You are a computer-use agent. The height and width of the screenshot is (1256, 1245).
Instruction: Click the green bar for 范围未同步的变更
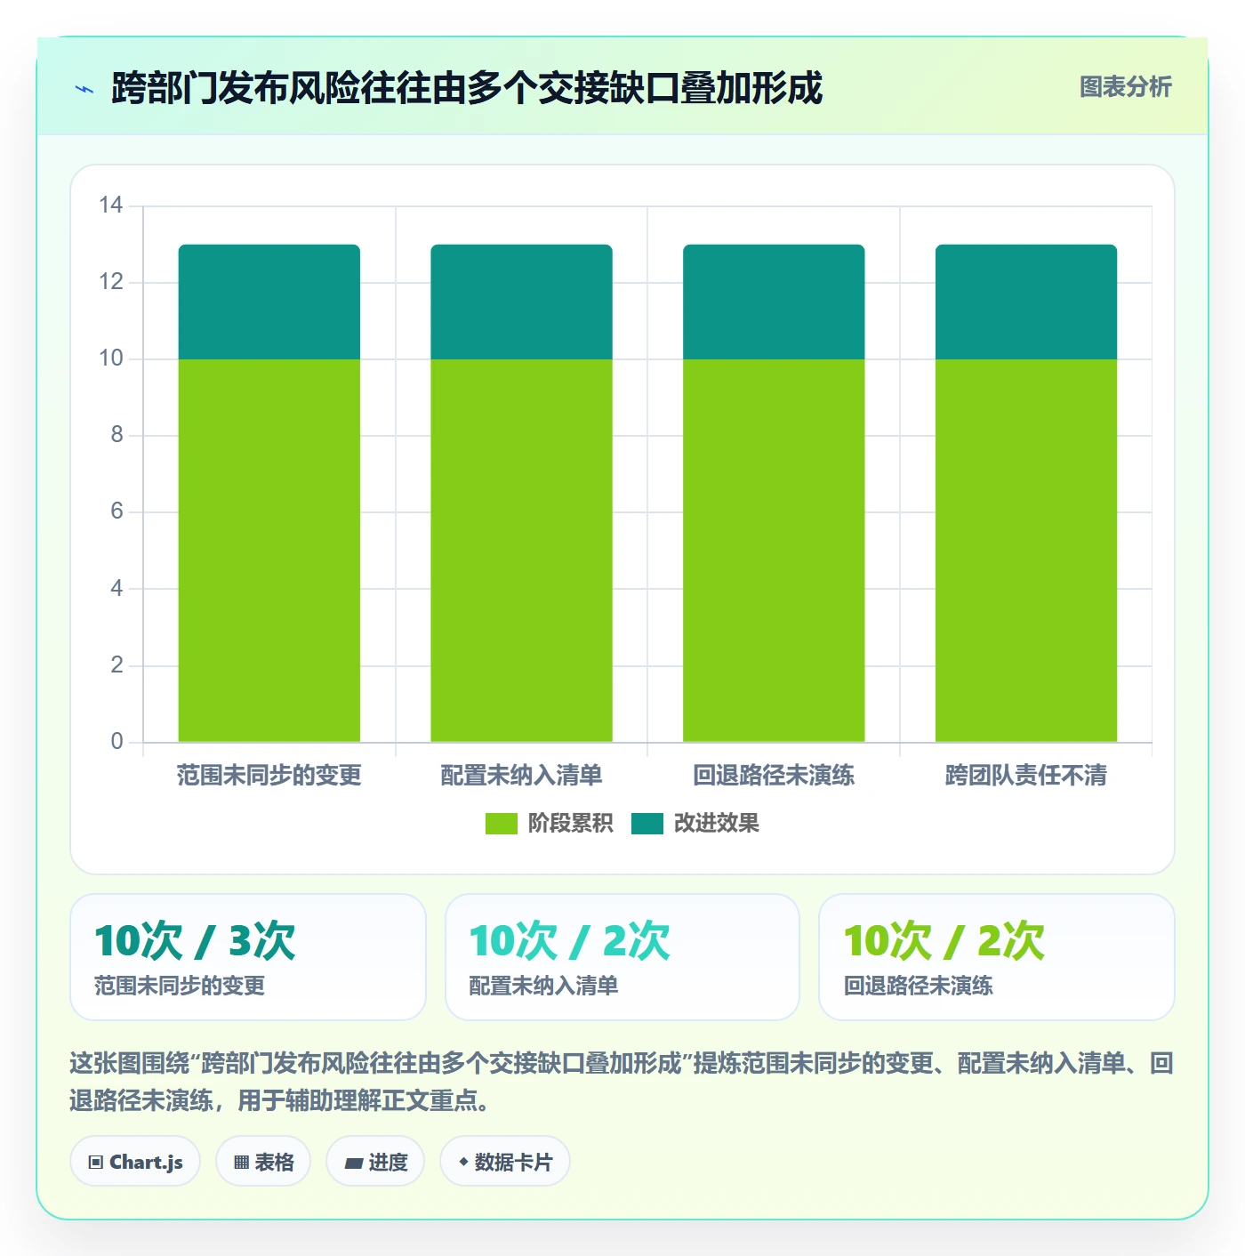click(269, 551)
